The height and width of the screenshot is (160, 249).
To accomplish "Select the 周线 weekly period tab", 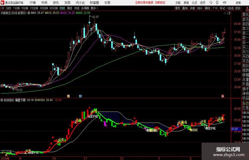I will (70, 8).
